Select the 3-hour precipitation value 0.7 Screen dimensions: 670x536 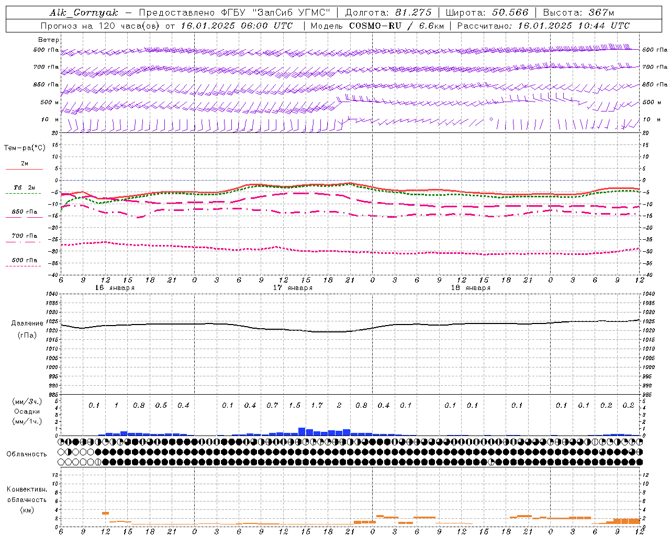click(x=272, y=405)
